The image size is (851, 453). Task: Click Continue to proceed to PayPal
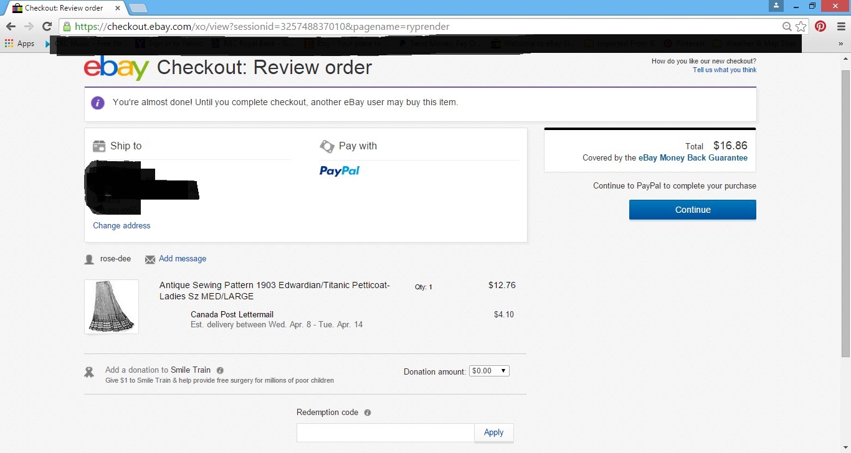(693, 210)
